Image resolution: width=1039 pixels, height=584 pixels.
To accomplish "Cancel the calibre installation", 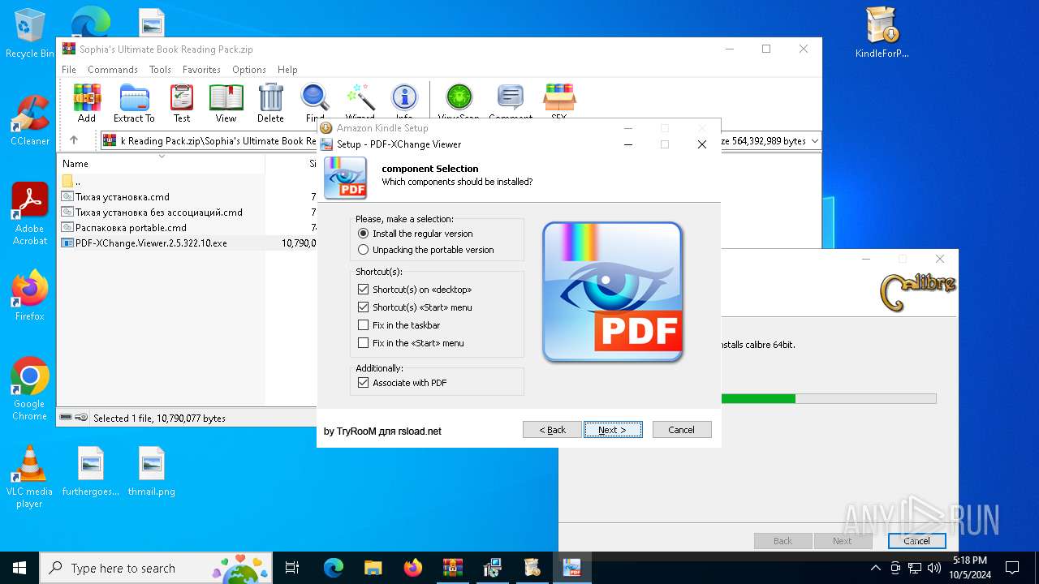I will [917, 541].
